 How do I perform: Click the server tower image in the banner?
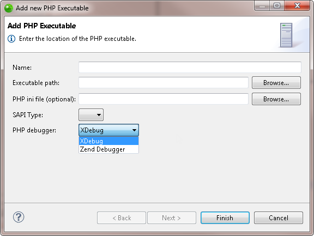[286, 35]
